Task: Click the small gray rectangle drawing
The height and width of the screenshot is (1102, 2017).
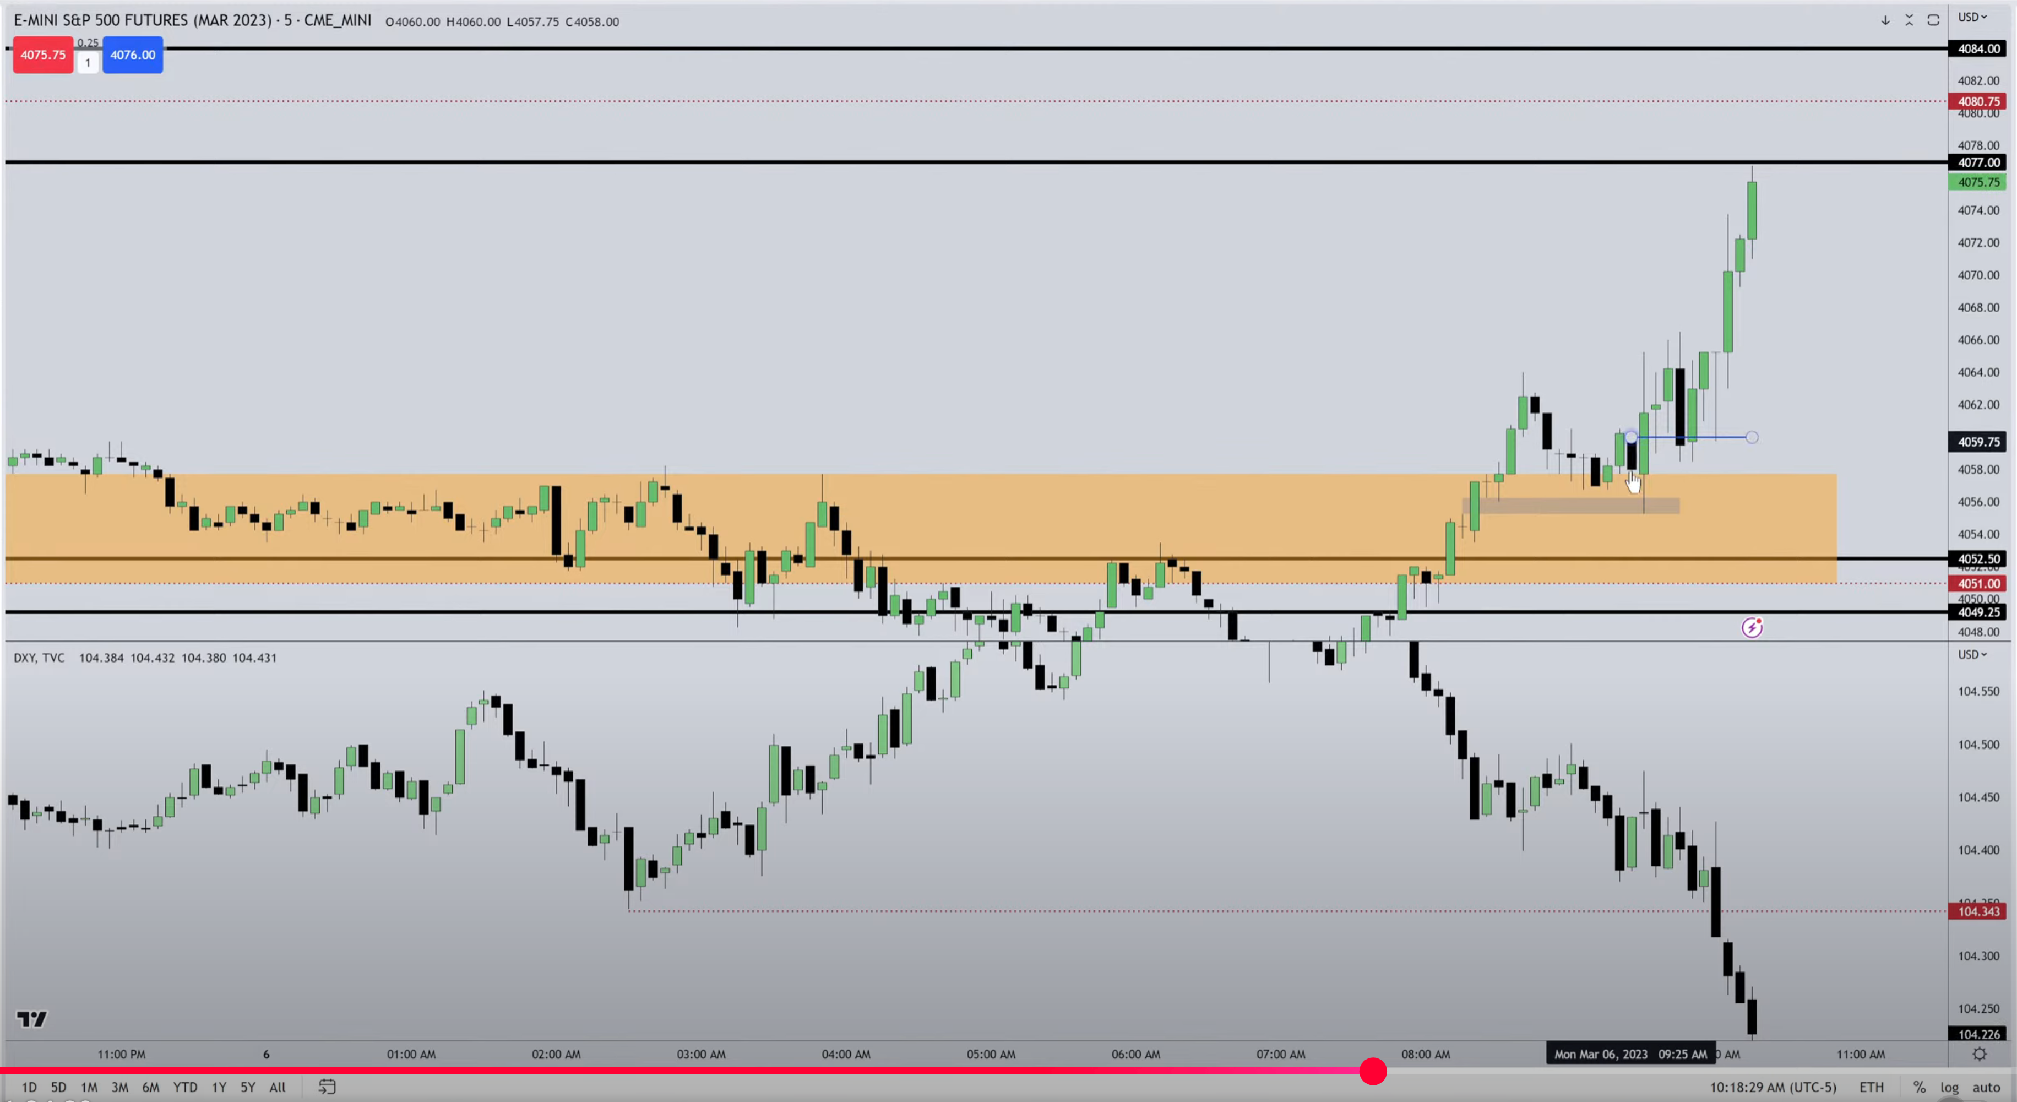Action: click(x=1570, y=506)
